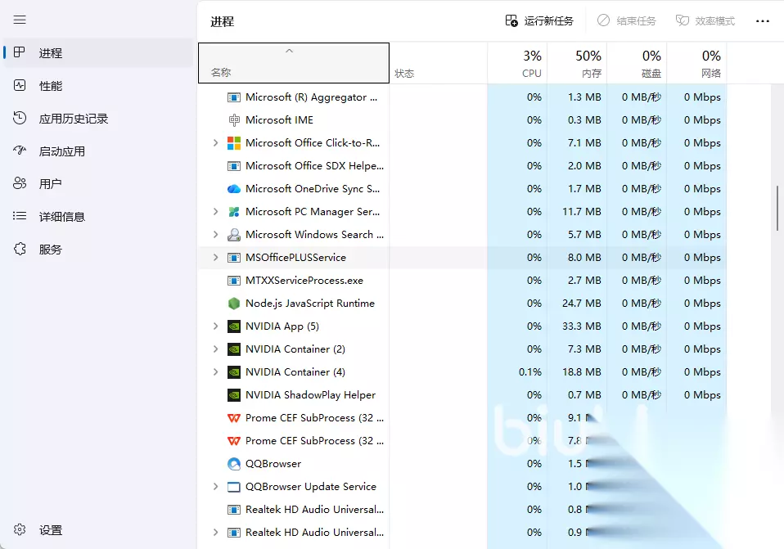
Task: Expand MSOfficePLUSService process group
Action: point(215,258)
